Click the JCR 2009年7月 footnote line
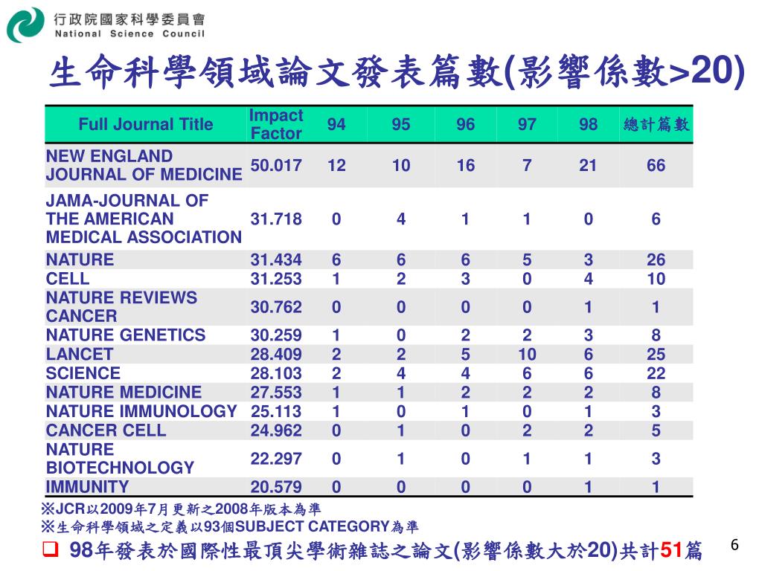 (x=181, y=509)
